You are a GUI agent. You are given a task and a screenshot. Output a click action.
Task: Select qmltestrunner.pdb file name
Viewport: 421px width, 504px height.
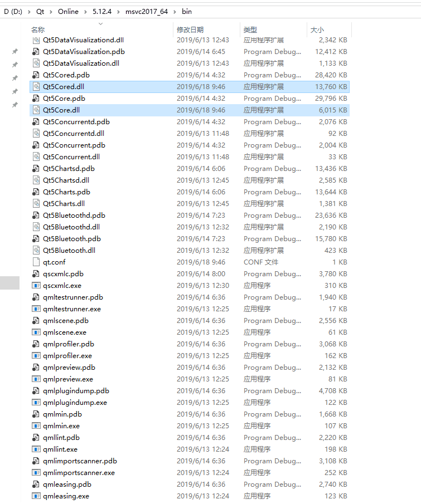click(73, 297)
